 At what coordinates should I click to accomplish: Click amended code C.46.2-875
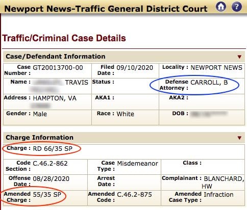134,194
